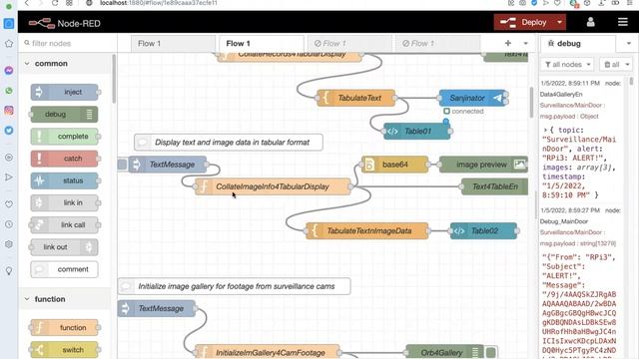This screenshot has height=359, width=639.
Task: Trigger the upper TextMessage inject button
Action: pos(122,165)
